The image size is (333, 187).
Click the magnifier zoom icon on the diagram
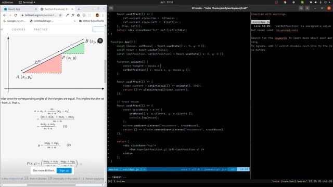click(x=100, y=41)
